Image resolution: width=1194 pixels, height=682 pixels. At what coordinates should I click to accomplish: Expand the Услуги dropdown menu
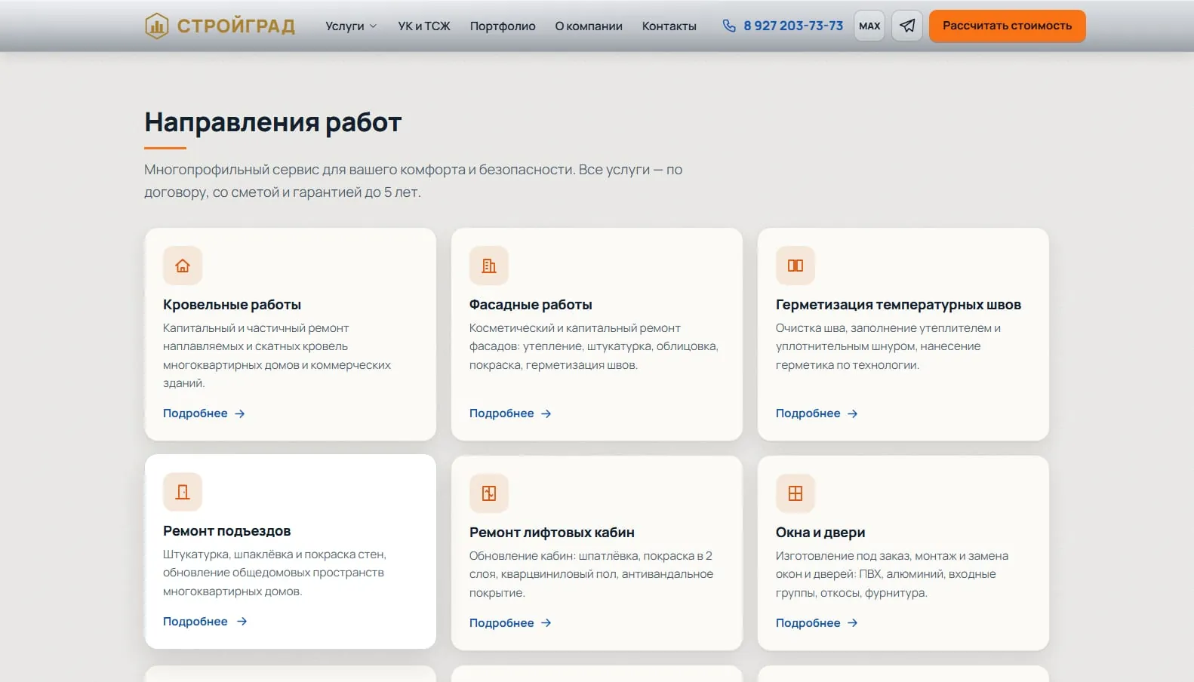351,26
